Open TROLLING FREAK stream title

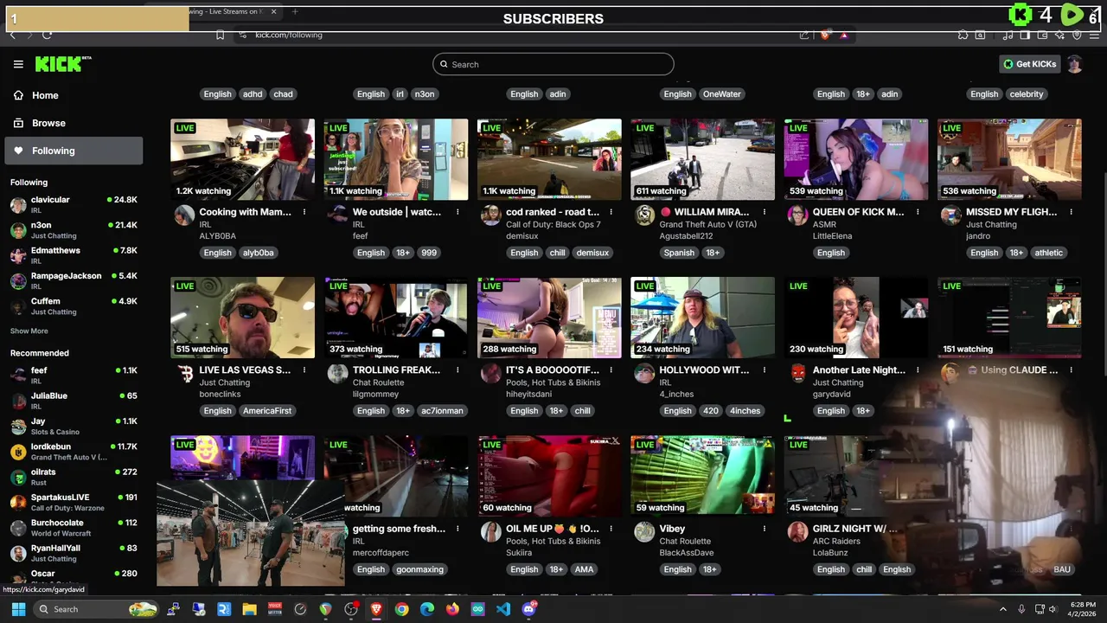[x=396, y=370]
